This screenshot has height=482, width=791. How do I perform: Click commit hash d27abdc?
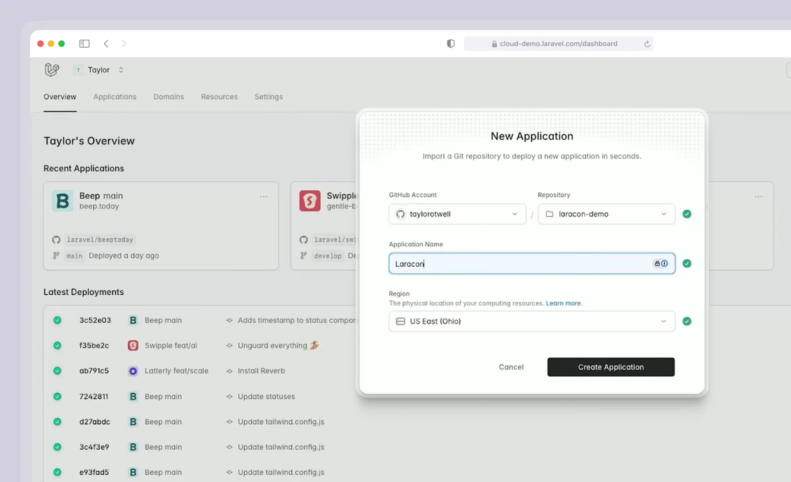tap(95, 422)
